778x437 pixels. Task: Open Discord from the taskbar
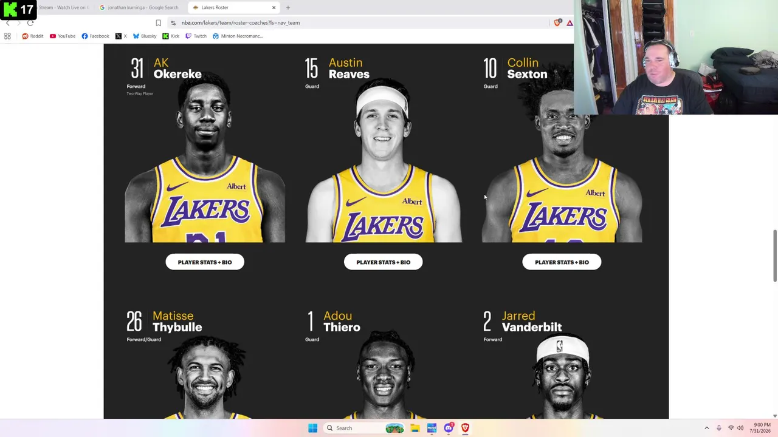point(449,428)
